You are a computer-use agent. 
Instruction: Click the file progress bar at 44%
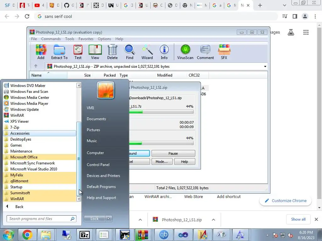[161, 112]
